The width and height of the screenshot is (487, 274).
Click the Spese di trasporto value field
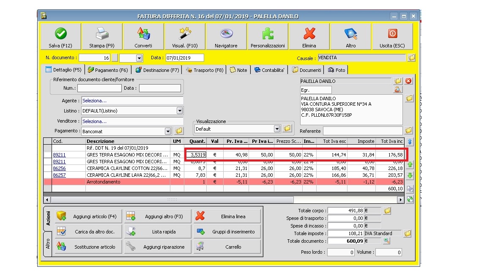pos(346,218)
